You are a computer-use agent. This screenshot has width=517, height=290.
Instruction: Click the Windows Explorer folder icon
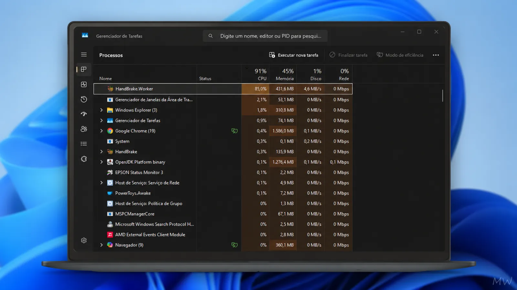point(110,110)
